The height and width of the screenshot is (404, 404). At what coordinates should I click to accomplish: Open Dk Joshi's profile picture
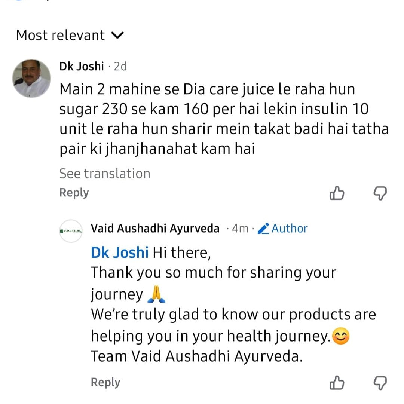point(31,78)
